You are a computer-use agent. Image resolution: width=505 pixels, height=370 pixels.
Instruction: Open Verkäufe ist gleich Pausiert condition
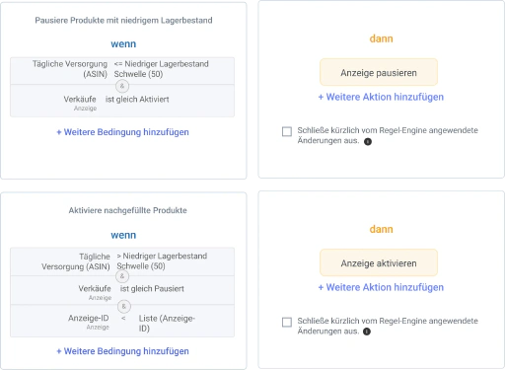coord(122,290)
